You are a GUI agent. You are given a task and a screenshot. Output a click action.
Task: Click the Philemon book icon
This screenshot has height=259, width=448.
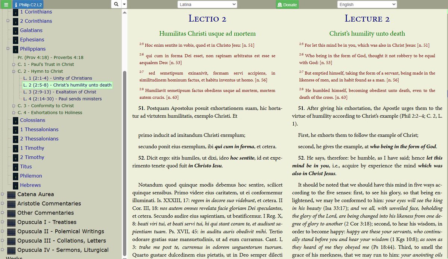(x=15, y=176)
